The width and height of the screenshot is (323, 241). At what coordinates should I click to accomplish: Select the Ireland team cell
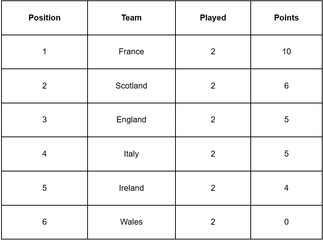131,188
